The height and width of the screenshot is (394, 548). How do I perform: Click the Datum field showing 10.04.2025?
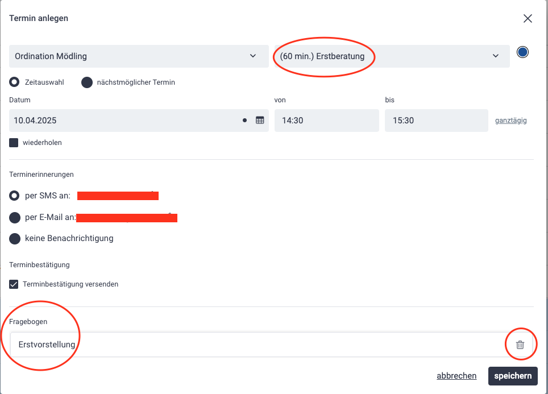click(139, 121)
